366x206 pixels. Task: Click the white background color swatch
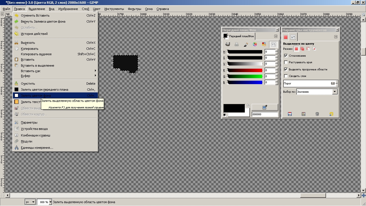click(239, 114)
